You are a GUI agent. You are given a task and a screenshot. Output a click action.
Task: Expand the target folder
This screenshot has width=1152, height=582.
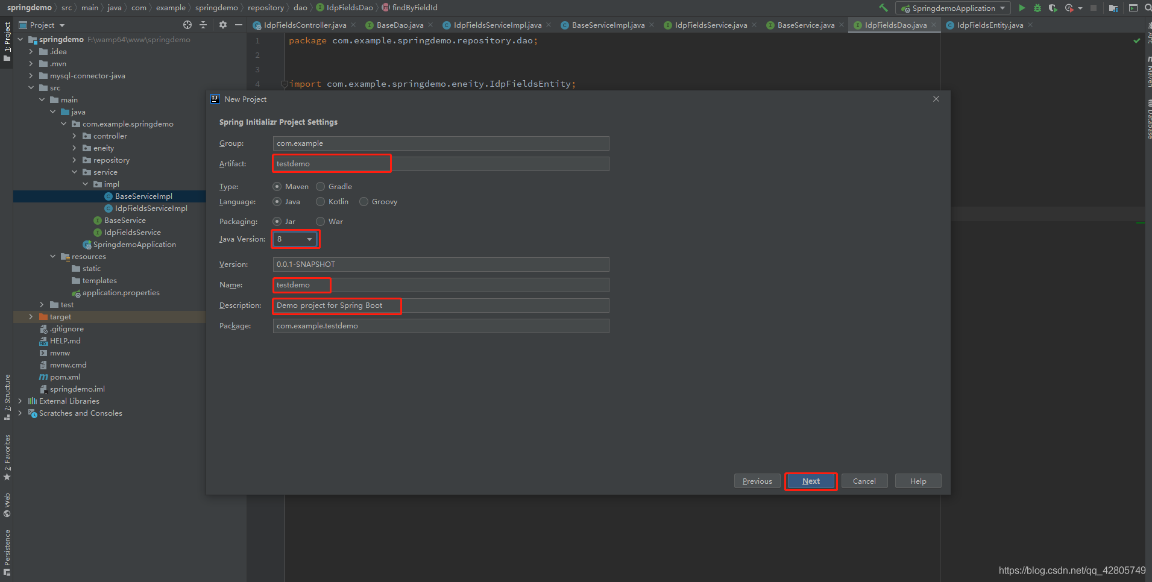pyautogui.click(x=31, y=317)
